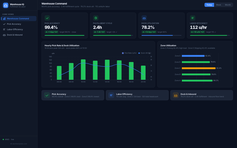Click the checkmark icon in Pick Accuracy card
Image resolution: width=237 pixels, height=148 pixels.
(47, 18)
